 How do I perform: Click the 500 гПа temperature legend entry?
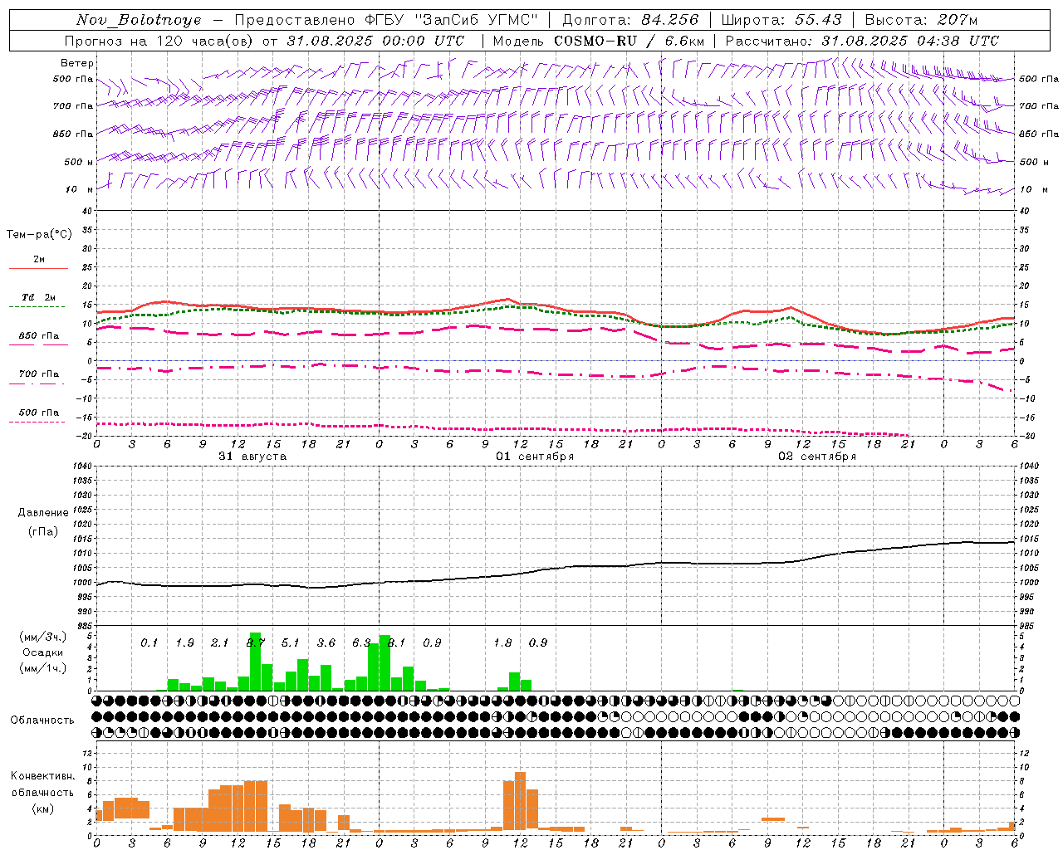click(x=39, y=412)
